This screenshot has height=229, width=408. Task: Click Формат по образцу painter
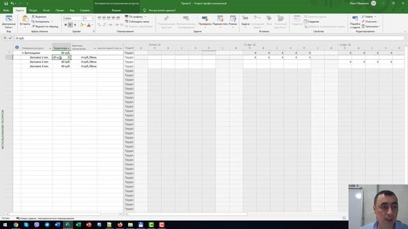[45, 27]
